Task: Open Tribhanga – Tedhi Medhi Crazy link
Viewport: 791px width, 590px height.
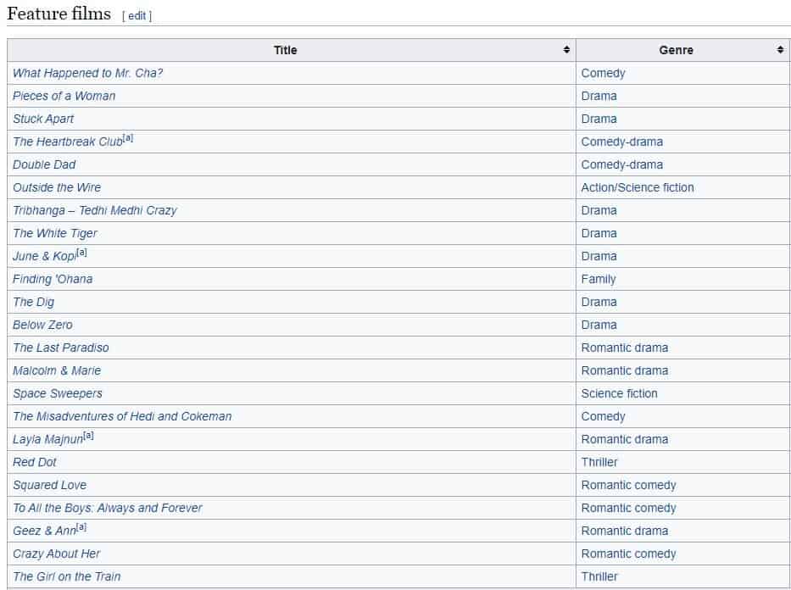Action: tap(95, 210)
